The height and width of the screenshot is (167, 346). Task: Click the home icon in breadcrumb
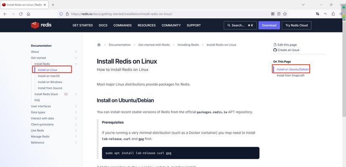point(99,45)
